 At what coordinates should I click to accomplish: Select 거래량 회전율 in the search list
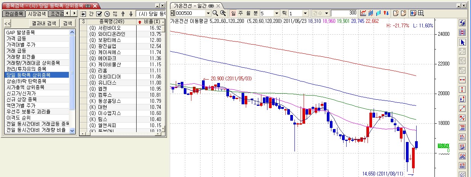pyautogui.click(x=21, y=56)
